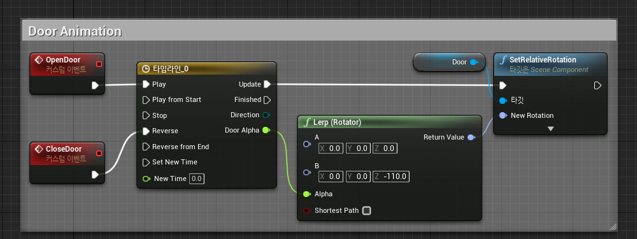
Task: Click the New Rotation input pin
Action: (503, 115)
